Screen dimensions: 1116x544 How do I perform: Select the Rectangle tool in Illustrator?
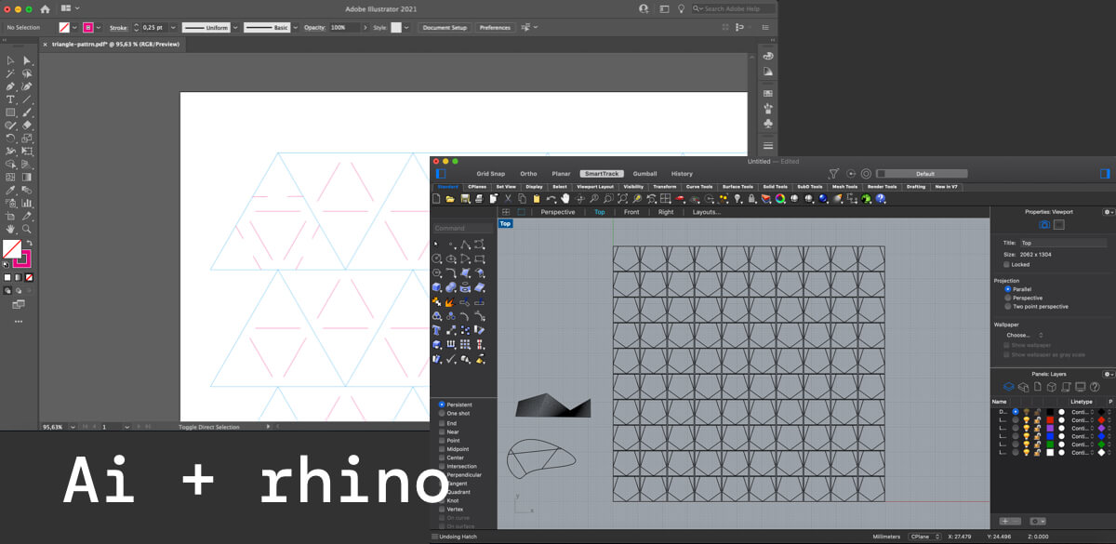click(10, 113)
